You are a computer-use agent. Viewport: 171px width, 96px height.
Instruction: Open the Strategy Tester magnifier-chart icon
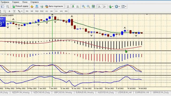[8, 6]
